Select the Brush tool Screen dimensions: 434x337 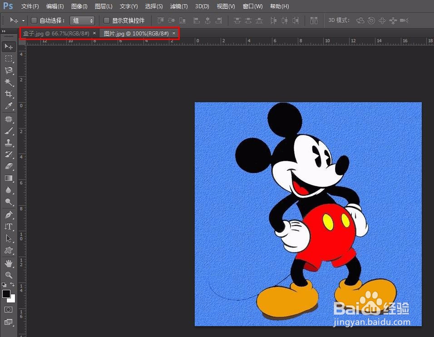pyautogui.click(x=9, y=131)
